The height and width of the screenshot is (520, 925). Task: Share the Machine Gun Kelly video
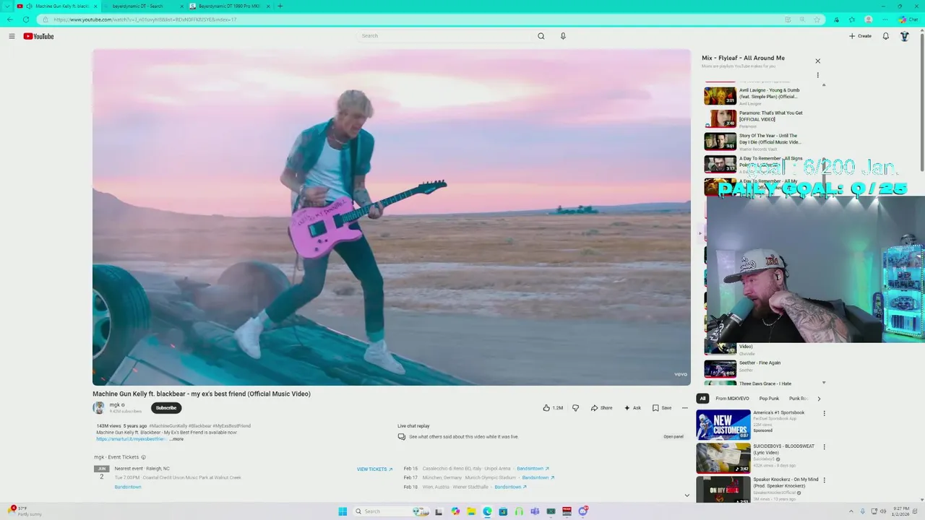[601, 408]
